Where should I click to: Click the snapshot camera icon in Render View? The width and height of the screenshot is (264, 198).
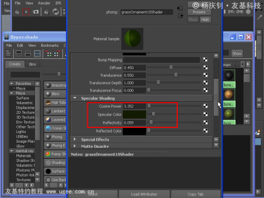pos(36,12)
